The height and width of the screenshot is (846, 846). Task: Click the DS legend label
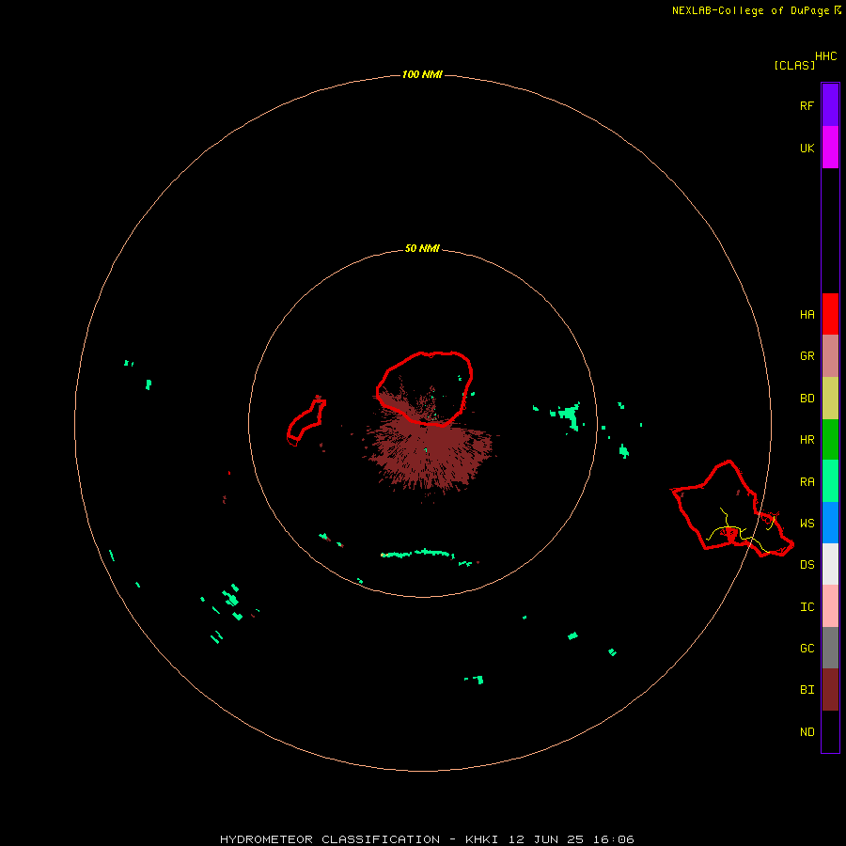[807, 564]
